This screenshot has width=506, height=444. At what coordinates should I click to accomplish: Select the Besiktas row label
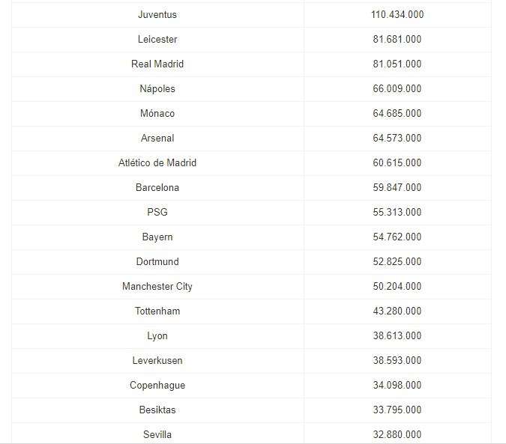pos(157,410)
